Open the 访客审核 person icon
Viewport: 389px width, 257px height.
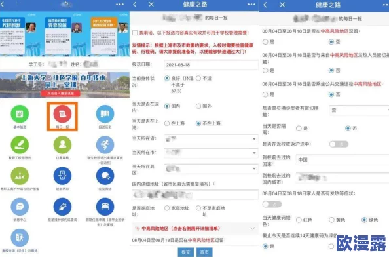click(62, 145)
